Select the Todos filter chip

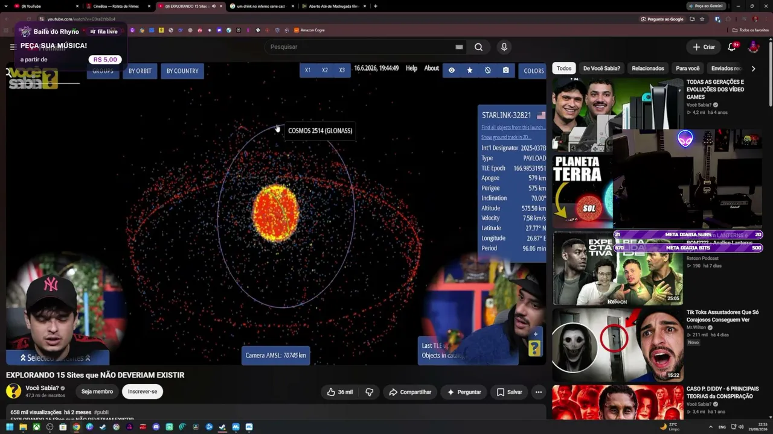click(x=564, y=69)
